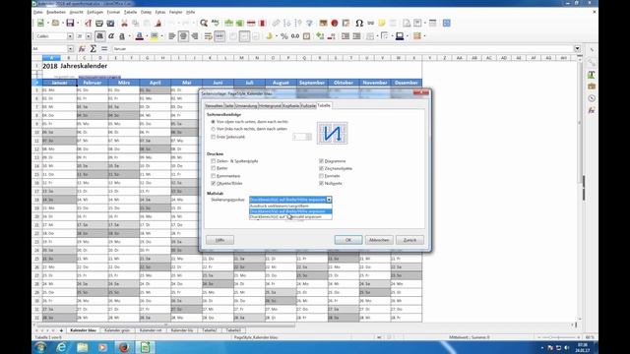
Task: Choose 'Druckbereich(e) auf Seitenzahl anpassen' option
Action: pos(290,216)
